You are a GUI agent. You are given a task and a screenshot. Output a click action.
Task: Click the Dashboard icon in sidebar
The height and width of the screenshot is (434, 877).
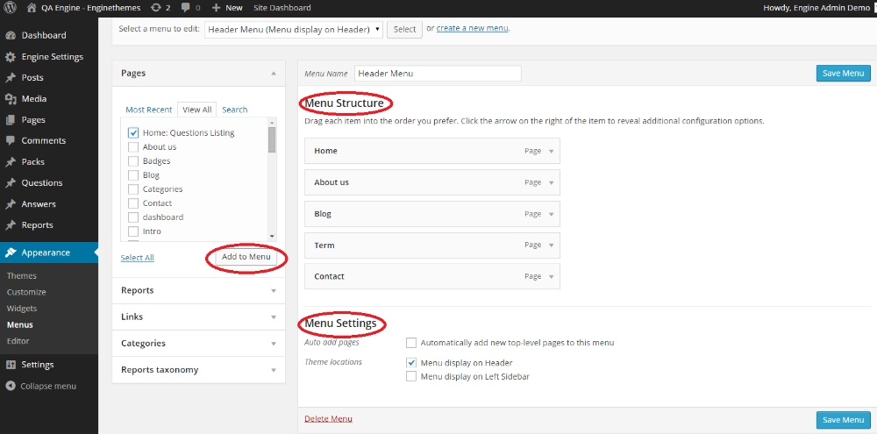[x=11, y=36]
